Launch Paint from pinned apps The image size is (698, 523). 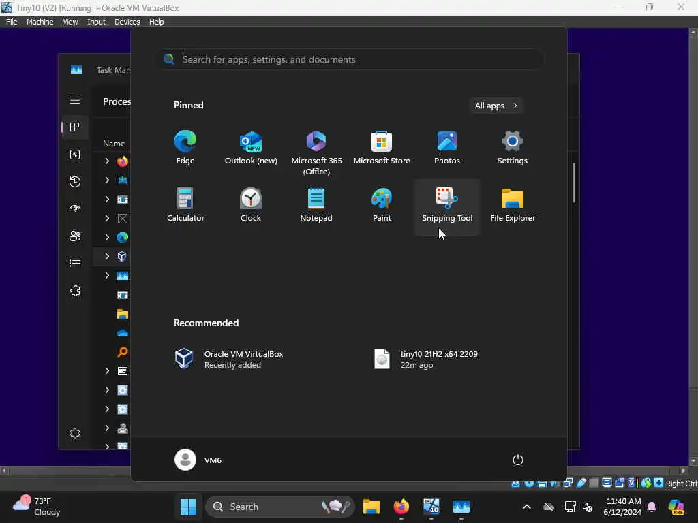click(x=382, y=205)
